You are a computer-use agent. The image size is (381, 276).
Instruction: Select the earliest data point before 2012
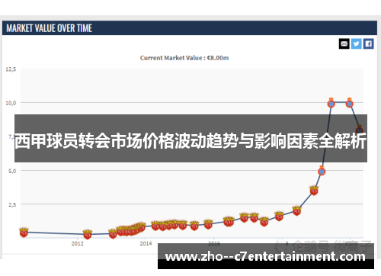(x=24, y=233)
